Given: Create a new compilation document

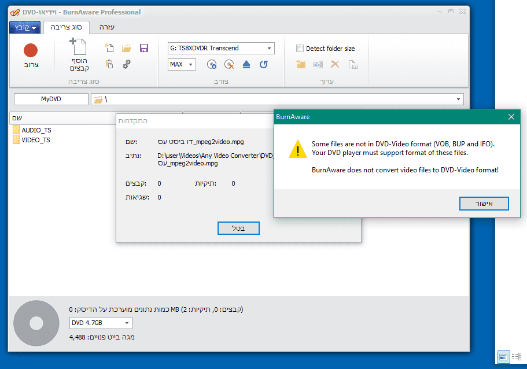Looking at the screenshot, I should coord(109,48).
